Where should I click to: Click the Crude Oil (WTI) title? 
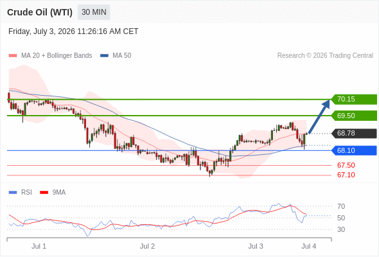40,12
